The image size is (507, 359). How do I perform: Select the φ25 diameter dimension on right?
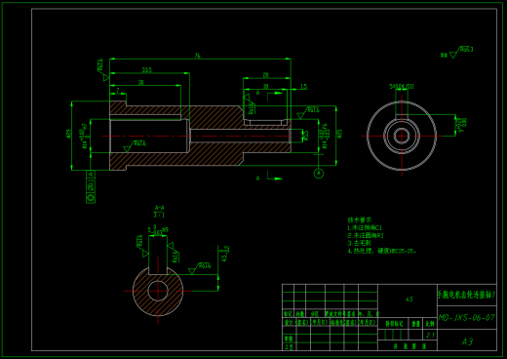pos(339,134)
